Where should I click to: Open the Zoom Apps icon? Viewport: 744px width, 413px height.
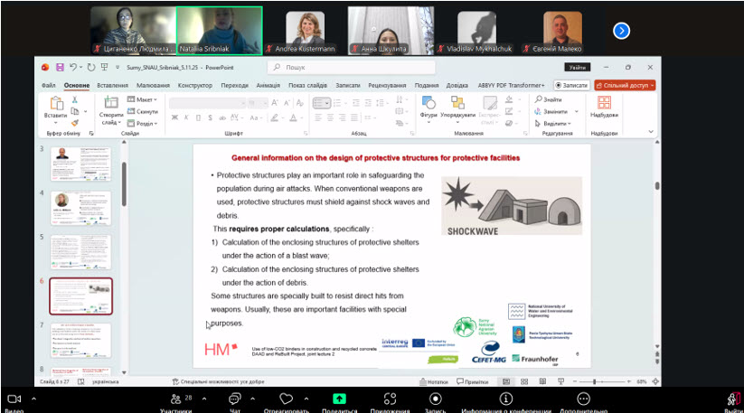coord(389,398)
